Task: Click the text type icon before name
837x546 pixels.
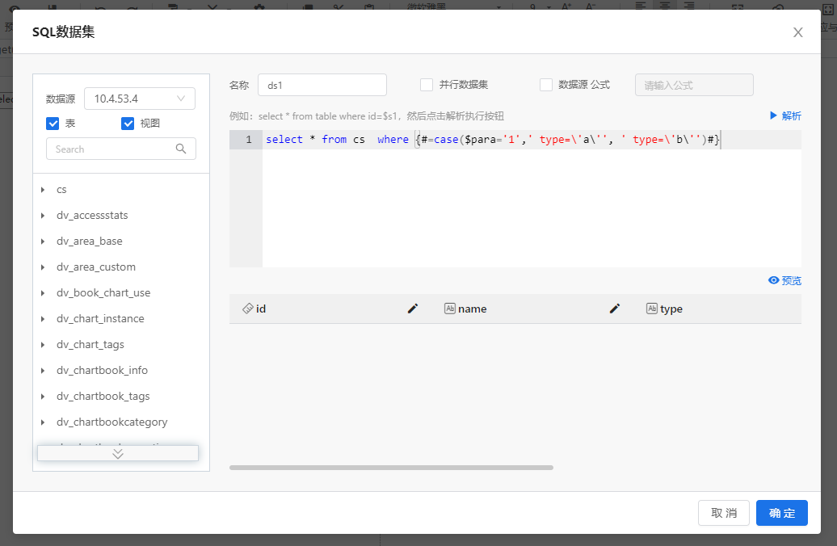Action: pos(450,309)
